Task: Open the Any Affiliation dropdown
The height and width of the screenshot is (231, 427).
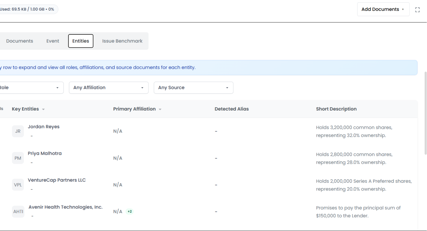Action: point(109,87)
